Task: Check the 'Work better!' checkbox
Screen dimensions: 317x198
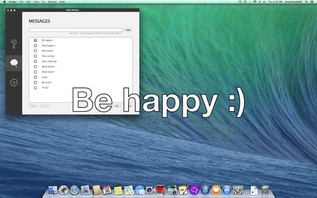Action: tap(35, 67)
